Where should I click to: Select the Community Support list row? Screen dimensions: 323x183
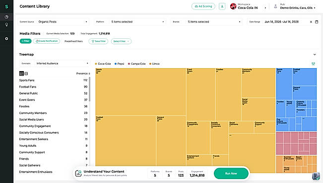(53, 152)
